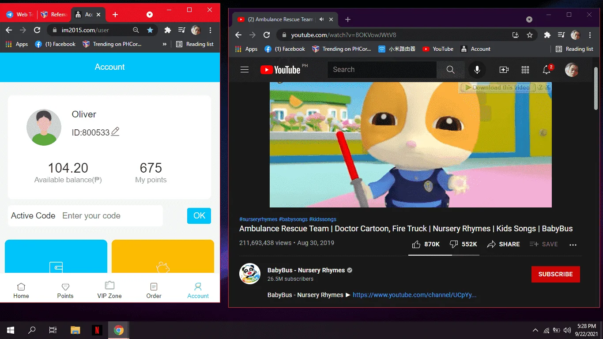Click the Enter your code input field
The image size is (603, 339).
click(110, 216)
